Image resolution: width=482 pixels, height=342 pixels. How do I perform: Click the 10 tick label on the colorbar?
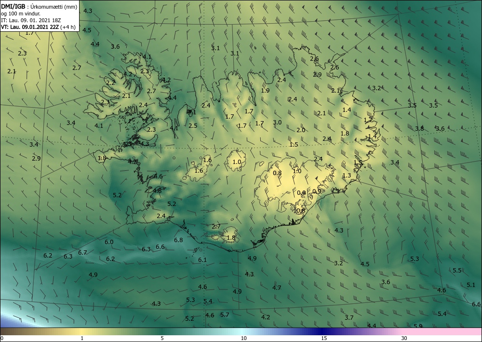click(243, 339)
